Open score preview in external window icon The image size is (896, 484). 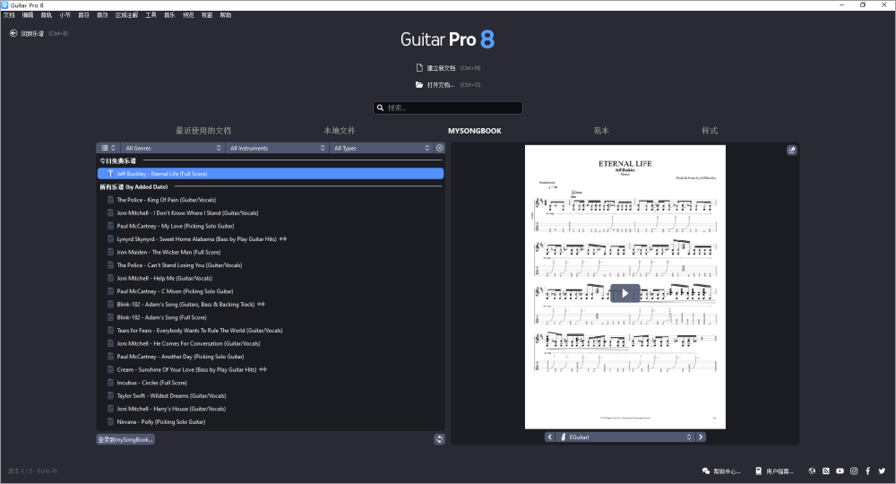pos(791,151)
